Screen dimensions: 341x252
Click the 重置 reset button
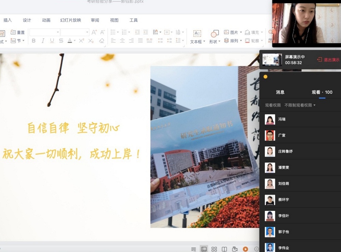18,32
